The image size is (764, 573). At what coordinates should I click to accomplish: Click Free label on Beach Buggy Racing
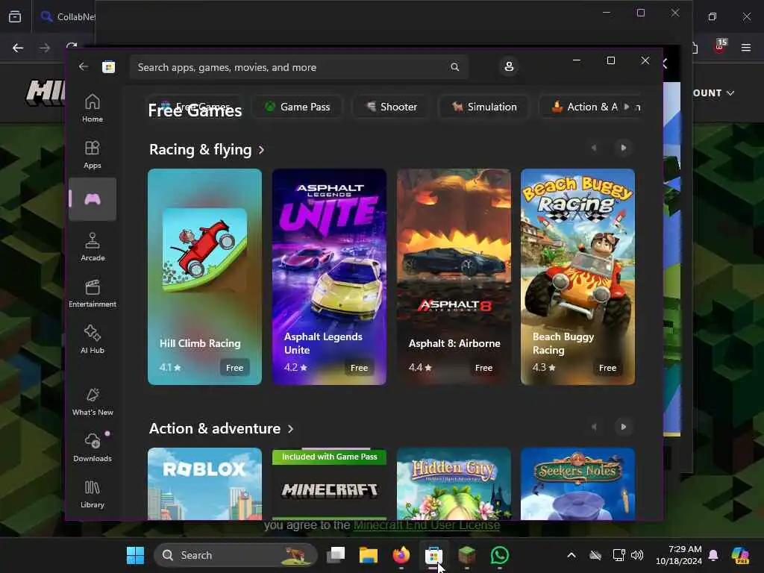click(x=607, y=368)
